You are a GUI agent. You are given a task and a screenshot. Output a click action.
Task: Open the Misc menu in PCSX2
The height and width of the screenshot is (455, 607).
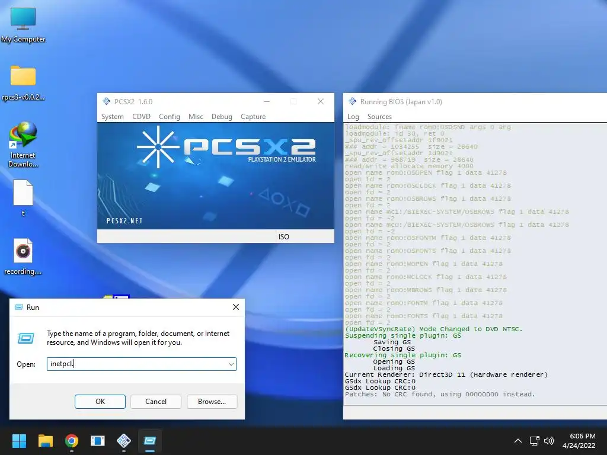coord(196,117)
